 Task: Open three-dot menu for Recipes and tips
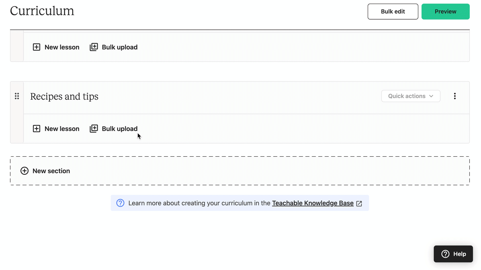(454, 96)
